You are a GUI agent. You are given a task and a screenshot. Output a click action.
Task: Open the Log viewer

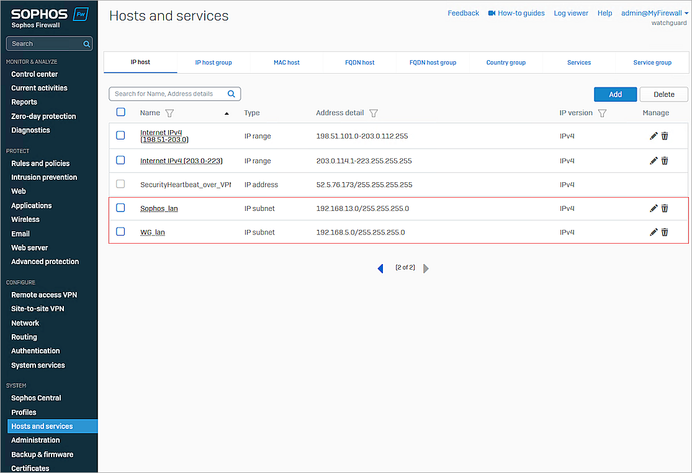click(x=570, y=12)
